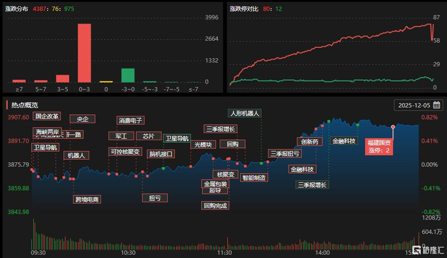Open the calendar icon beside the date
This screenshot has width=447, height=258.
pos(436,105)
